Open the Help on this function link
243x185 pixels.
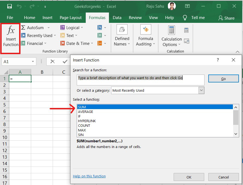click(89, 176)
